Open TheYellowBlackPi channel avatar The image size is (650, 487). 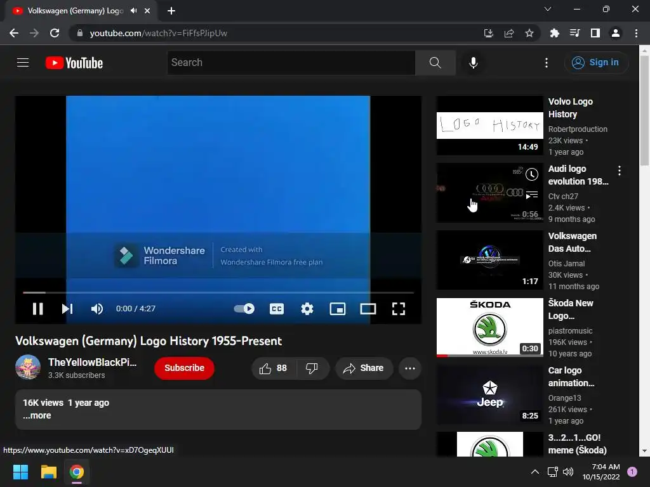28,367
